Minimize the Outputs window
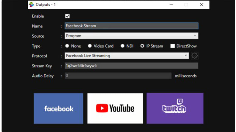 pyautogui.click(x=171, y=5)
